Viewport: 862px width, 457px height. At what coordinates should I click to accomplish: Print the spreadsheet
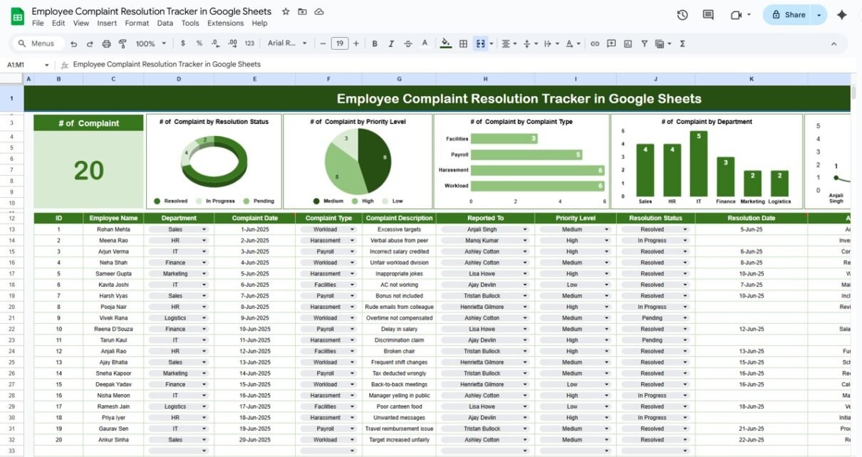[107, 43]
